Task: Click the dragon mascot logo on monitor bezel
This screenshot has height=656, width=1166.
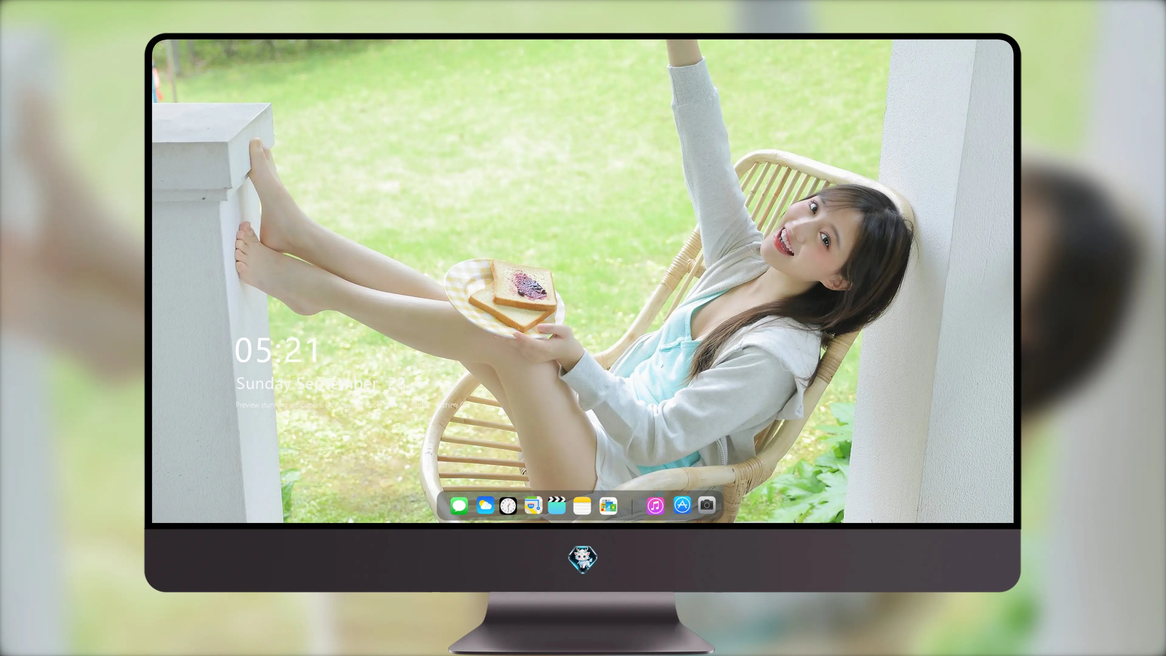Action: click(x=583, y=559)
